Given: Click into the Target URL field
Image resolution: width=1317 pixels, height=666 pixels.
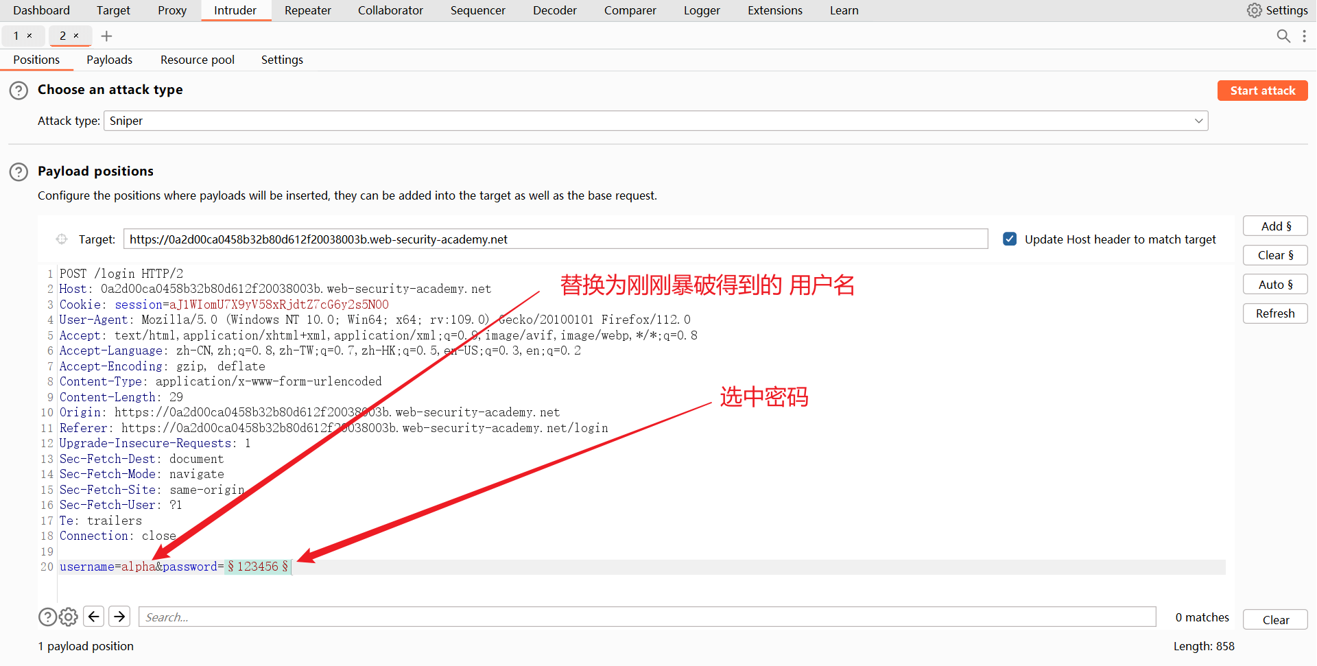Looking at the screenshot, I should (x=555, y=239).
